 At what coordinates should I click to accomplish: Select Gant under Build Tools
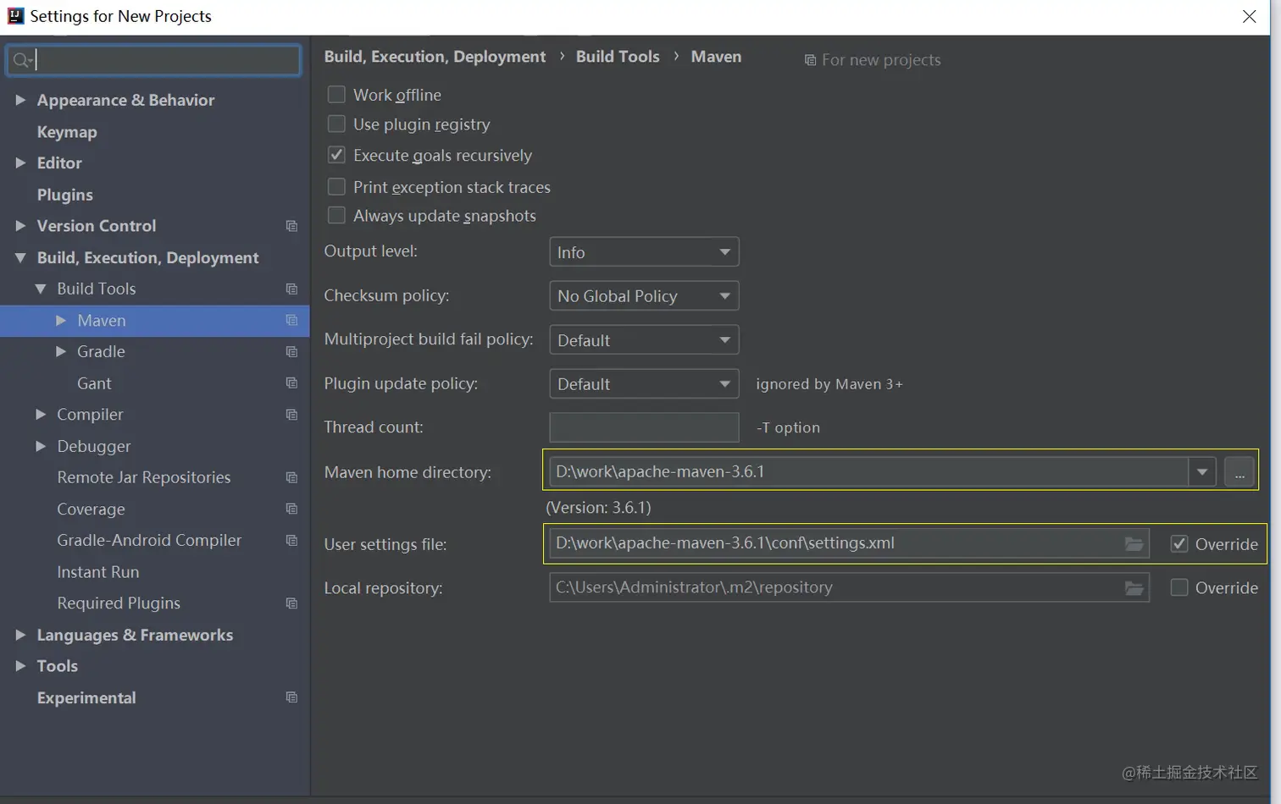click(94, 383)
